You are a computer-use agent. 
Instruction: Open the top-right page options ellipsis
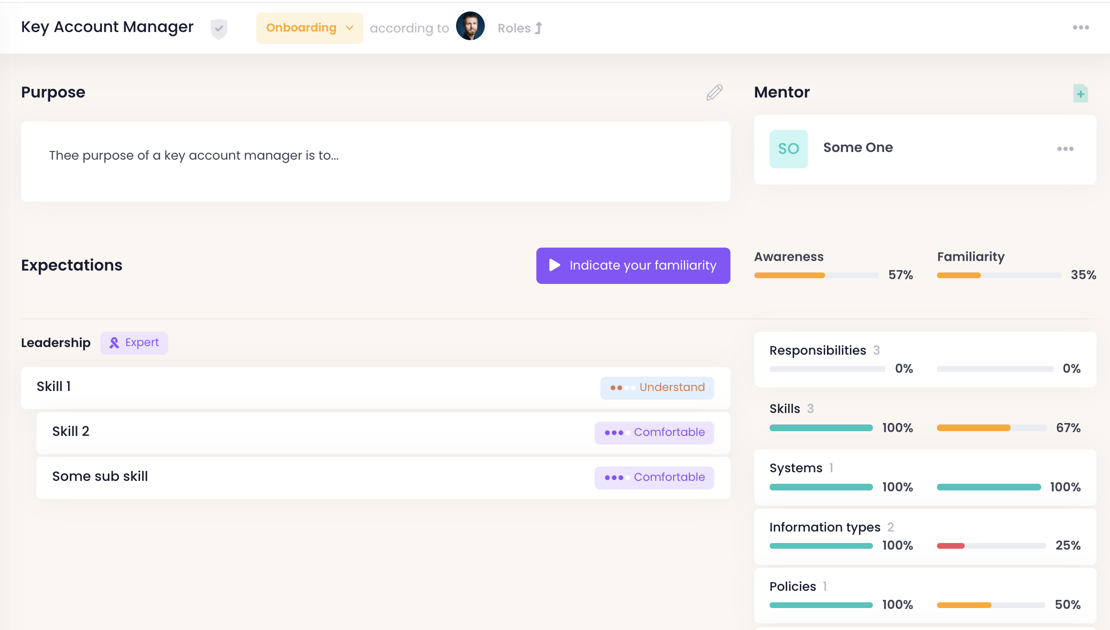pos(1080,28)
